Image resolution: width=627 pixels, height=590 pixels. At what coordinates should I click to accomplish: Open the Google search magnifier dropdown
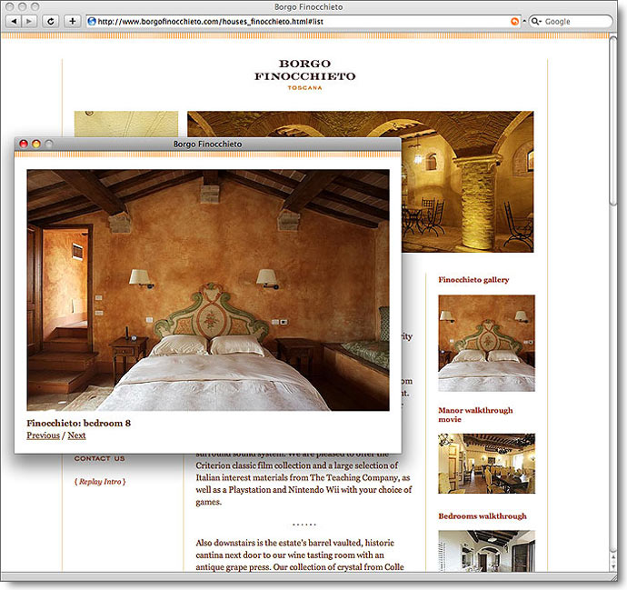tap(536, 21)
